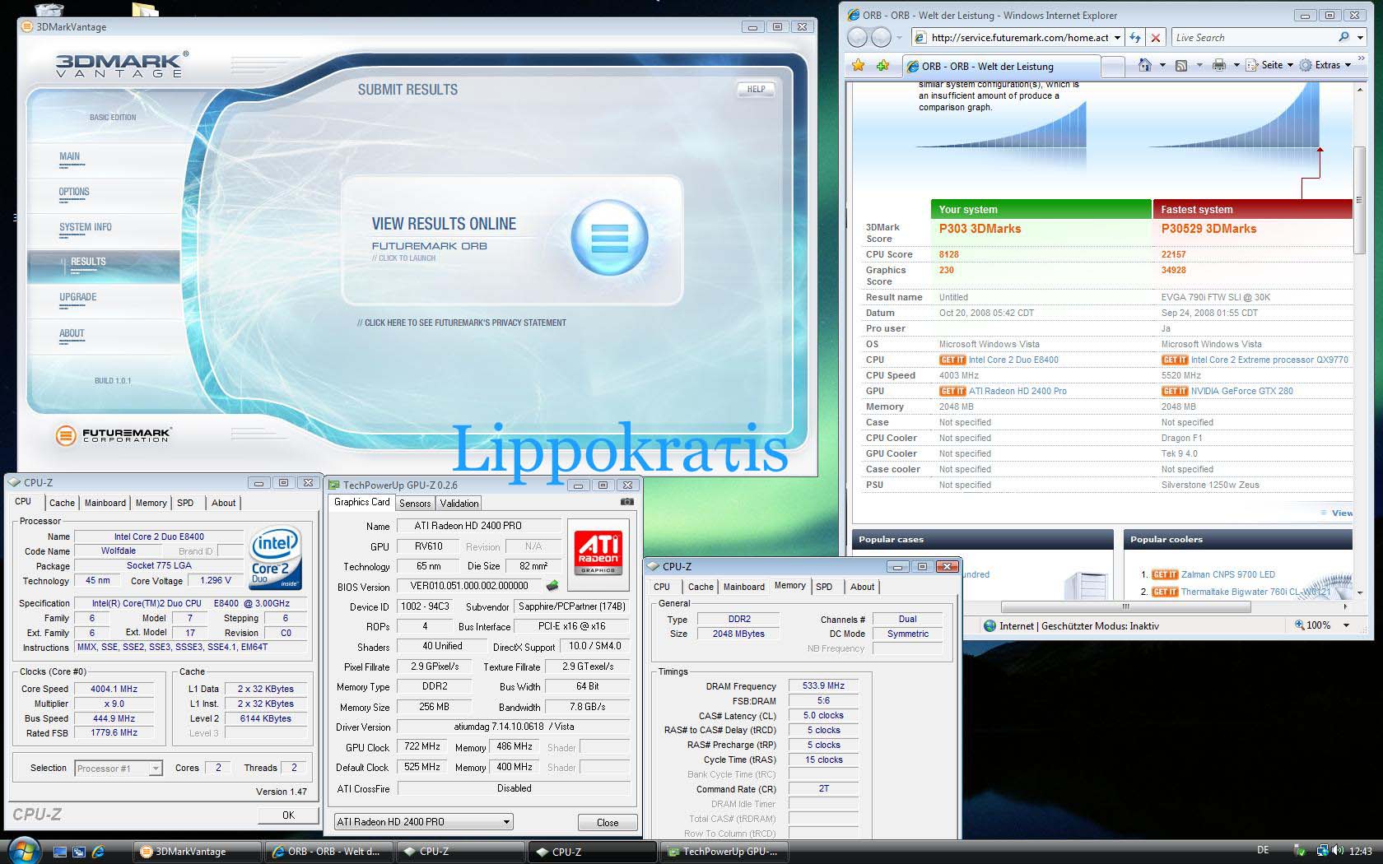
Task: Click the IE vertical scrollbar
Action: [x=1360, y=200]
